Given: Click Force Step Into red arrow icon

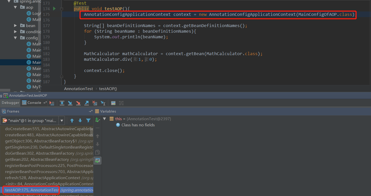Looking at the screenshot, I should (78, 103).
